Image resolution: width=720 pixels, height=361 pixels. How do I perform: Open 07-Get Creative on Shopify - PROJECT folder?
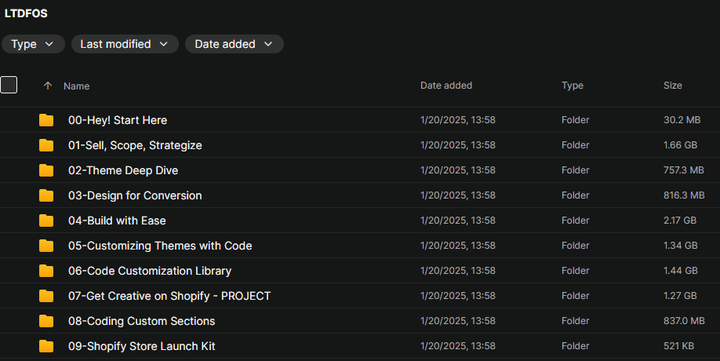(x=169, y=296)
